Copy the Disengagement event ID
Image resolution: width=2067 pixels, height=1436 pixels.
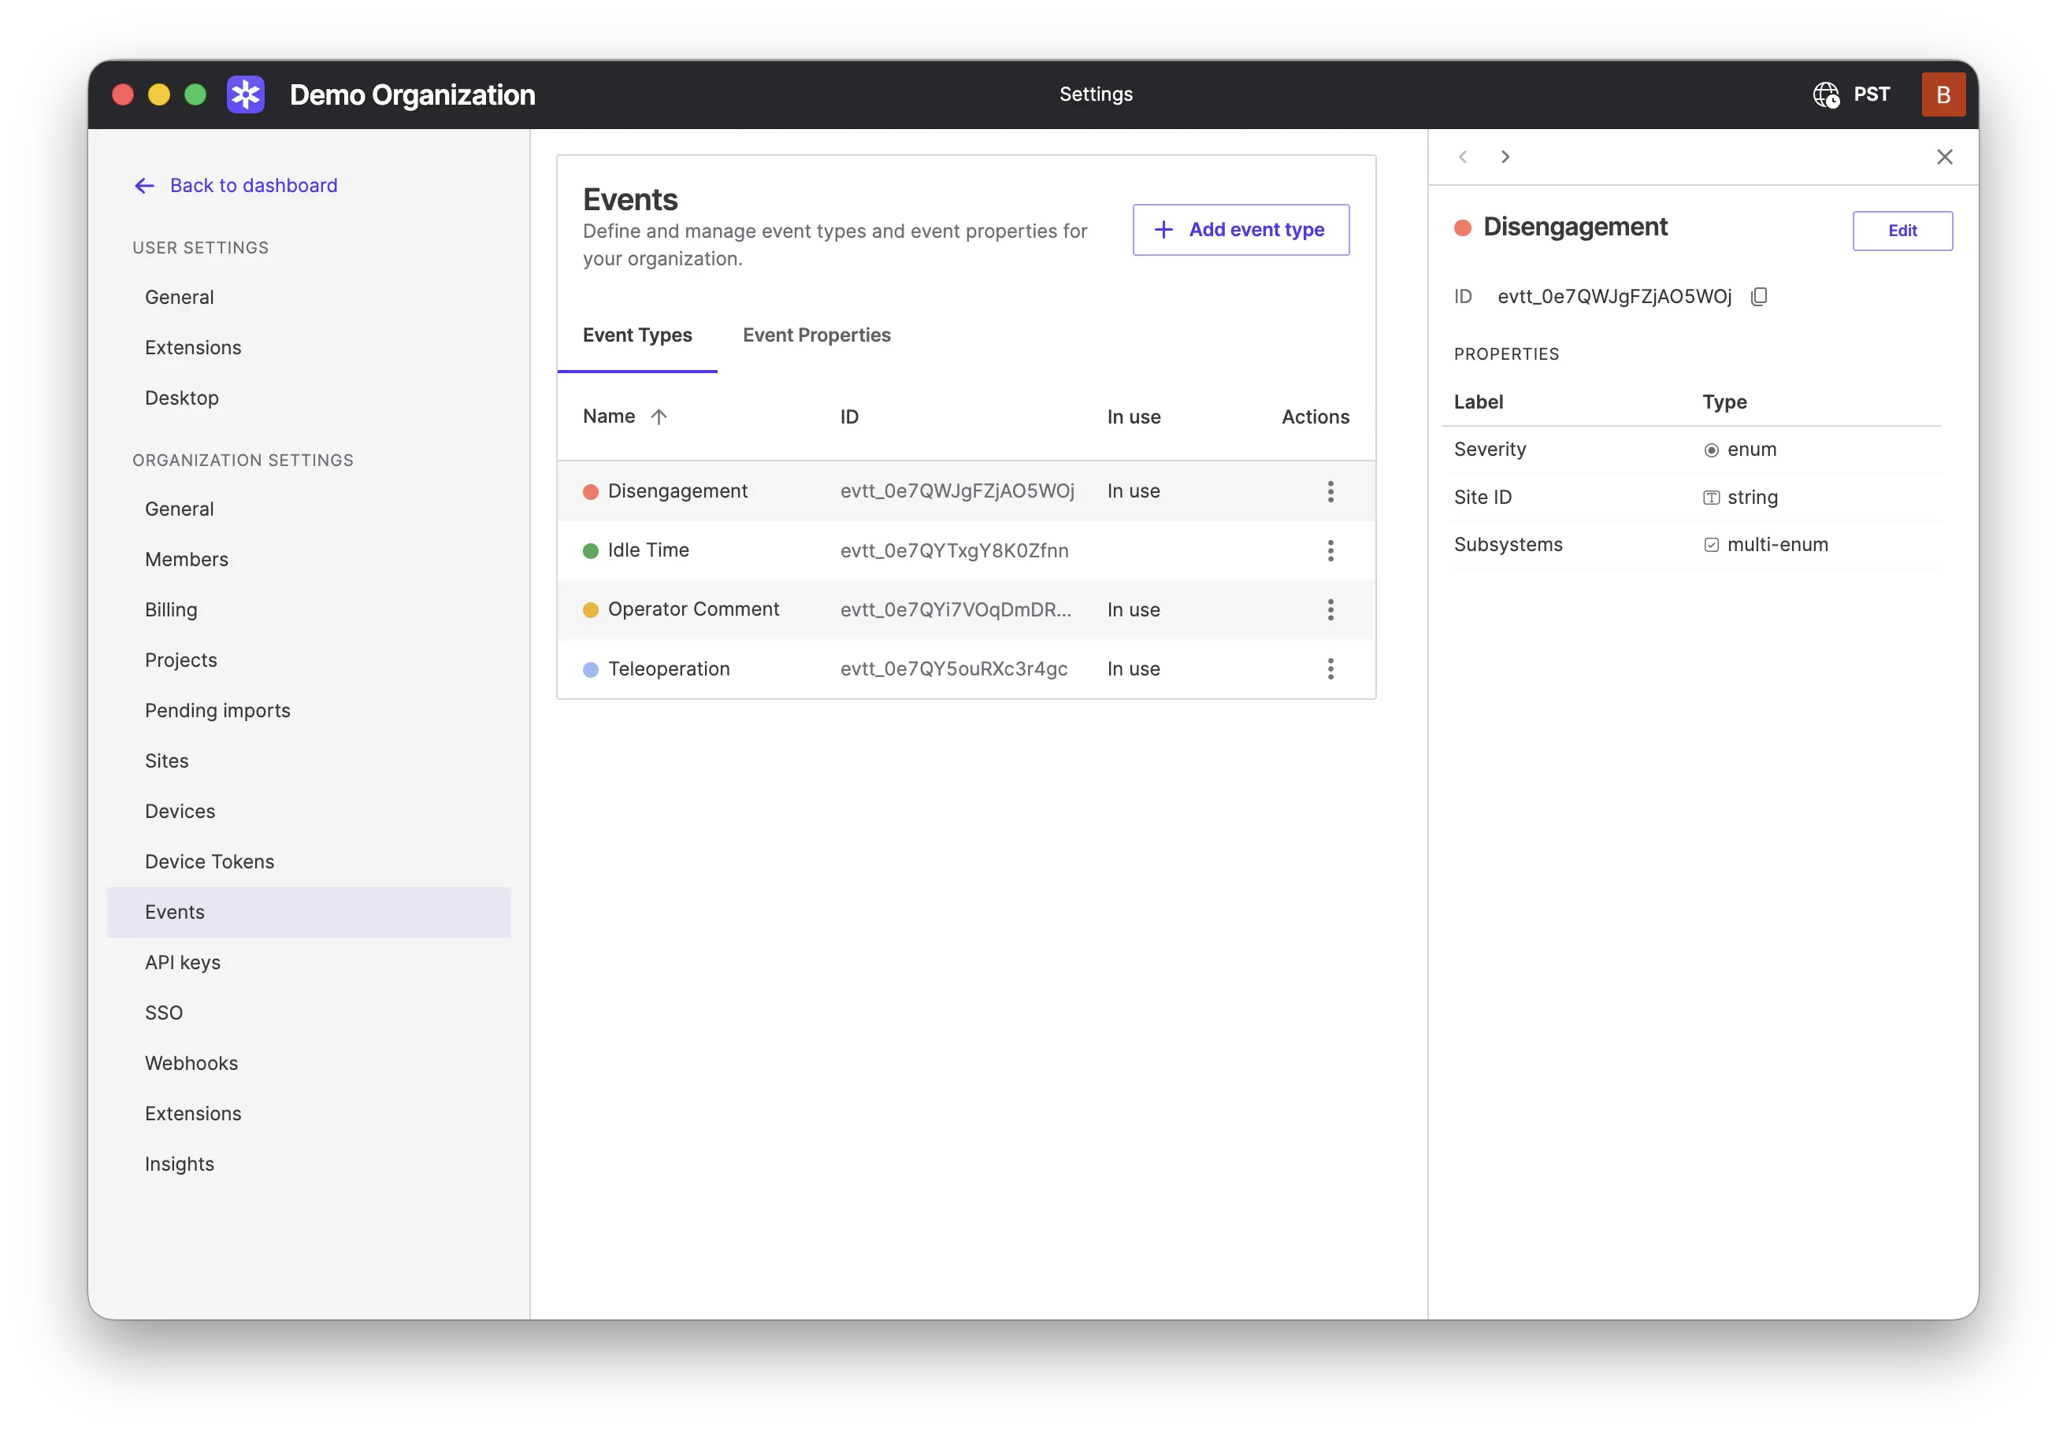pos(1759,297)
